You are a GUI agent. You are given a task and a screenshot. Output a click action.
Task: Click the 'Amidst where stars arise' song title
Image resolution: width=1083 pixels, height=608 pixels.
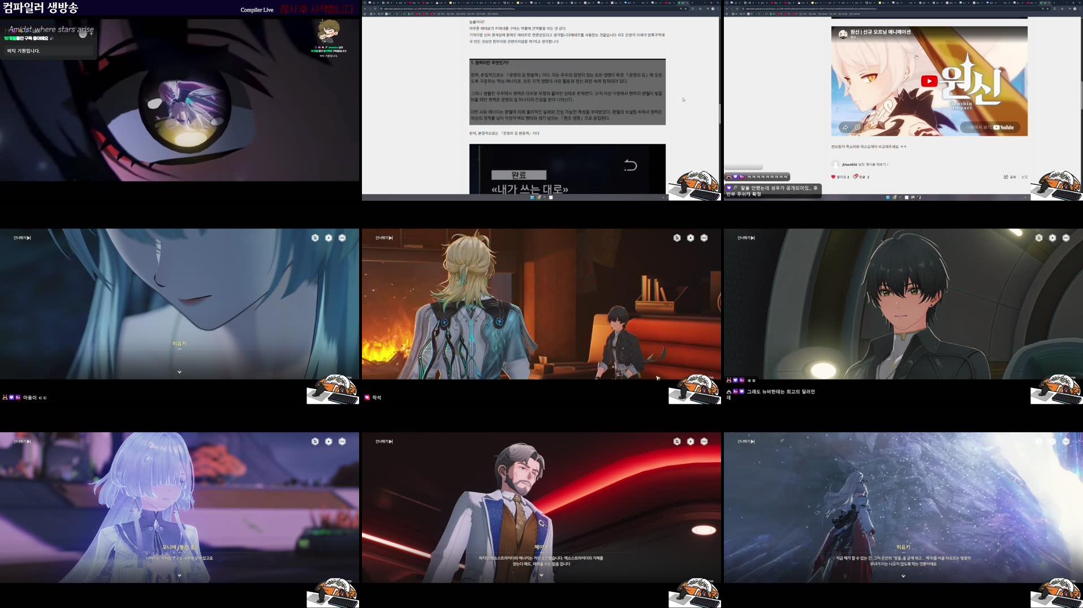tap(51, 29)
